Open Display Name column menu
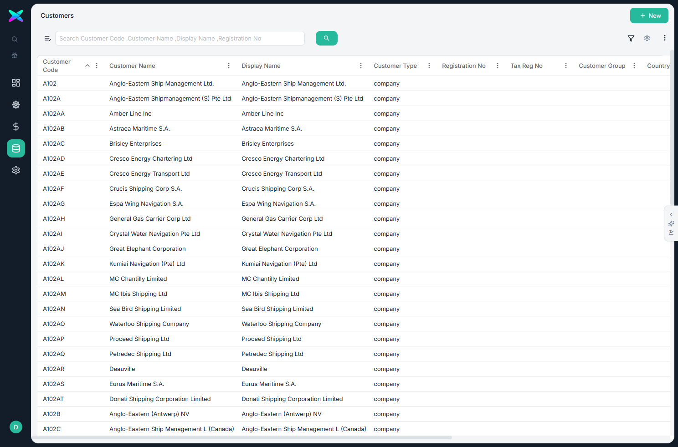Screen dimensions: 678x447 click(361, 66)
